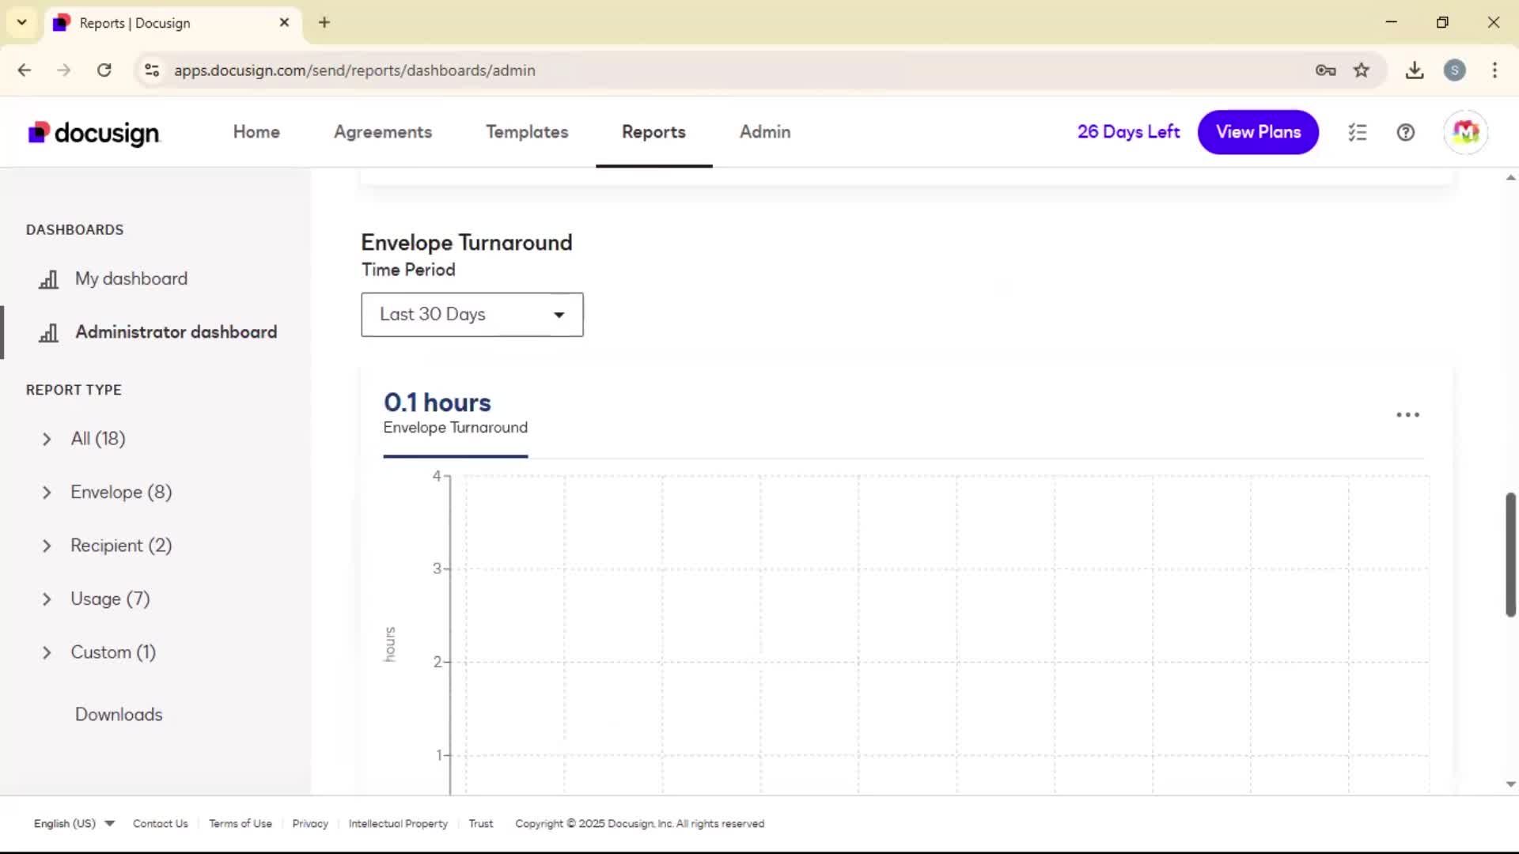Go to the Home tab

click(x=256, y=132)
